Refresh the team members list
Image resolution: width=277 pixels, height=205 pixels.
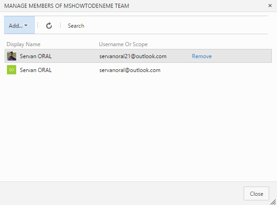point(49,25)
